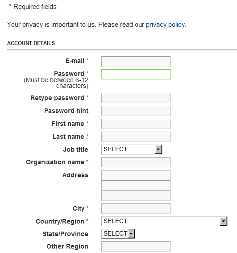Open the privacy policy link
The height and width of the screenshot is (253, 237).
pyautogui.click(x=165, y=25)
